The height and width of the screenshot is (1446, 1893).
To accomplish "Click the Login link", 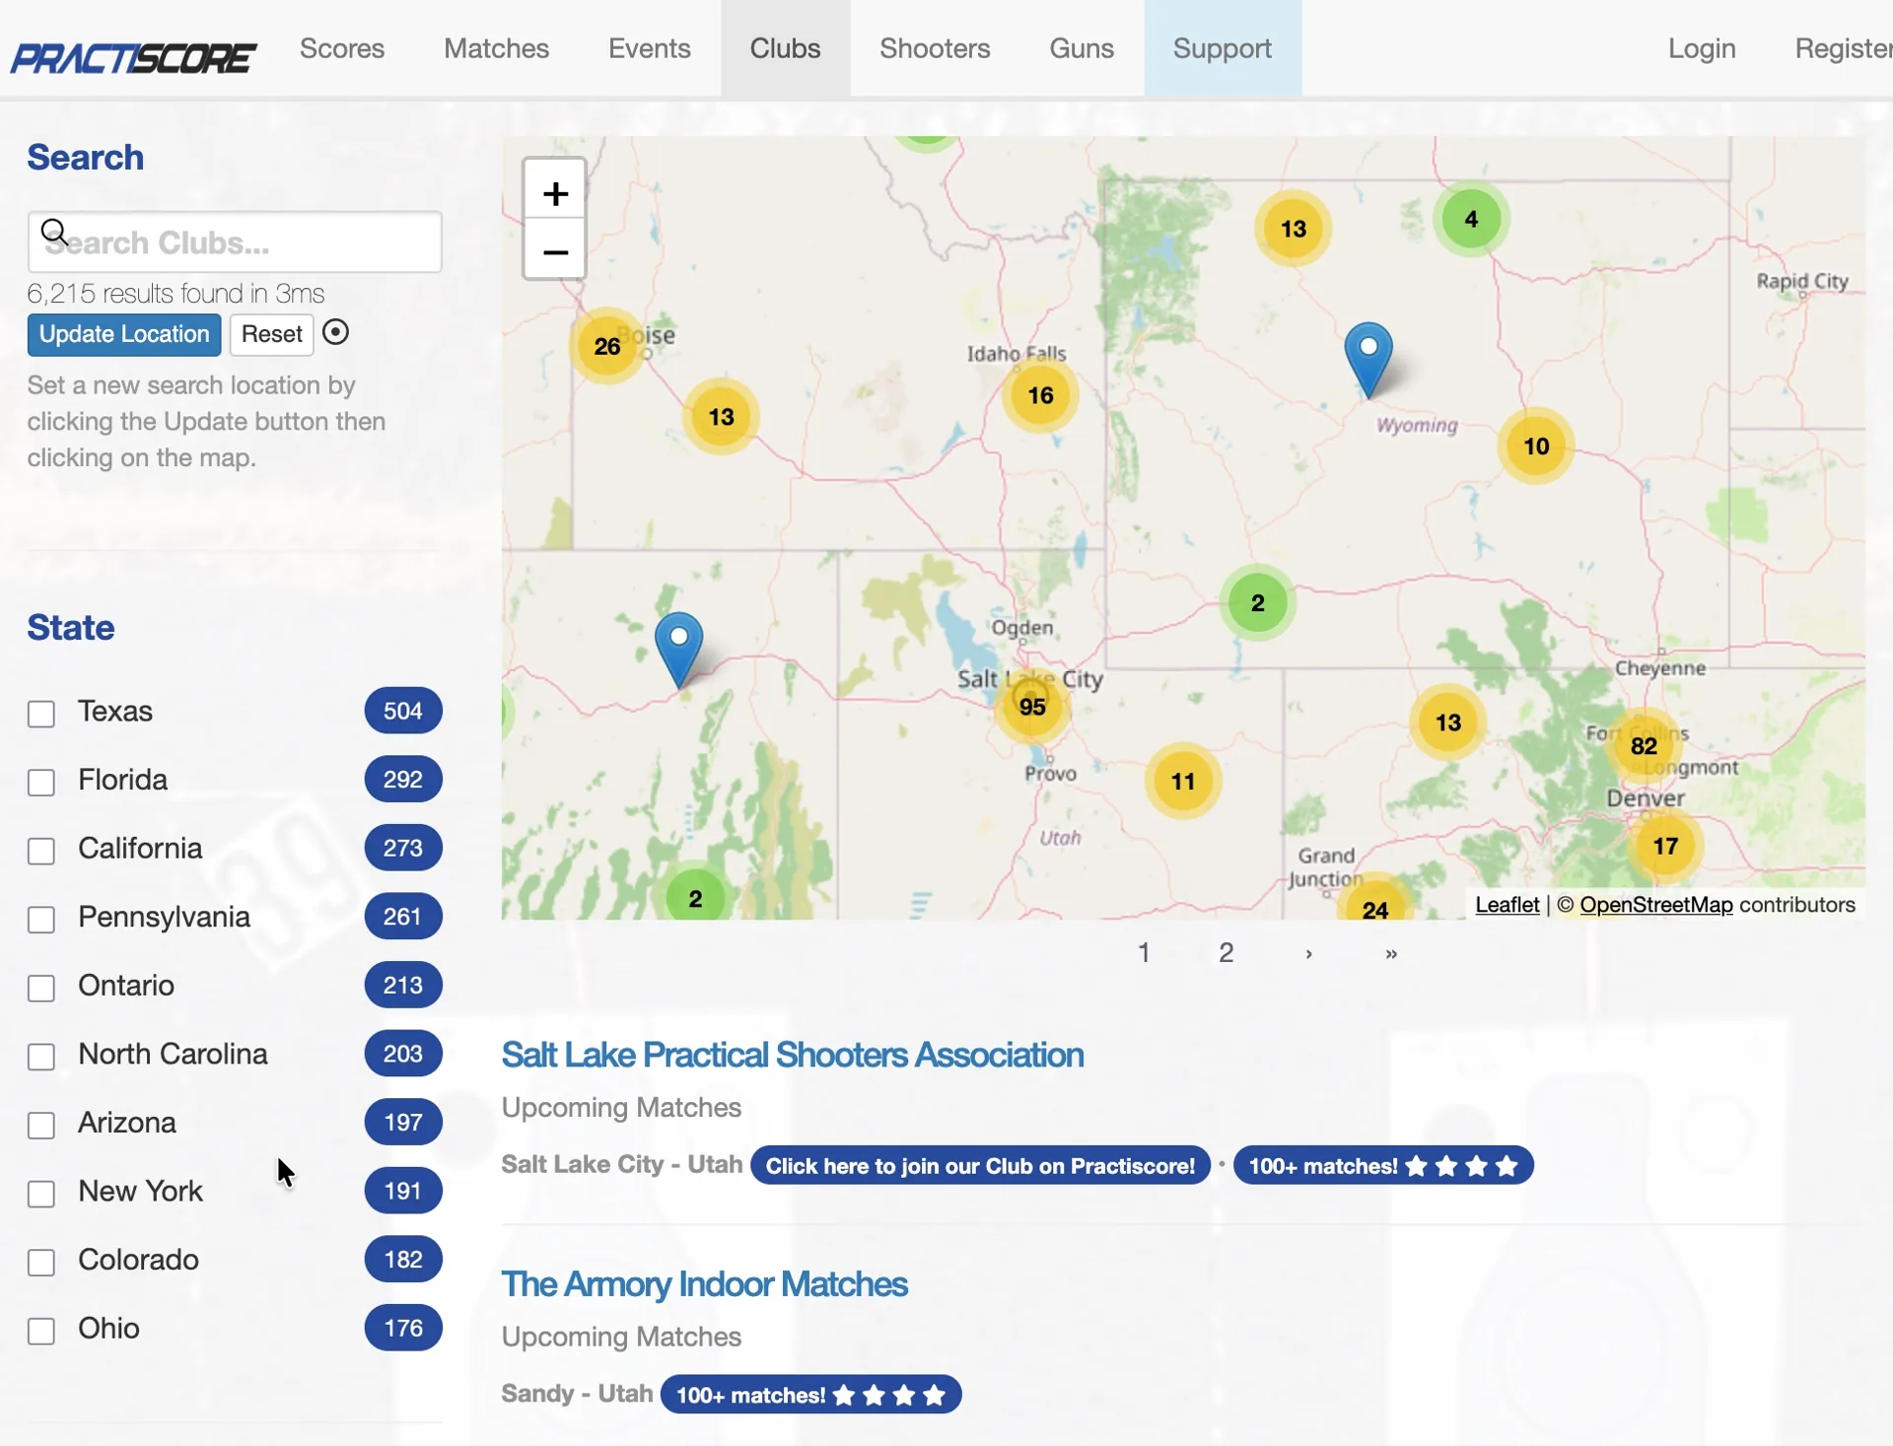I will [x=1702, y=48].
